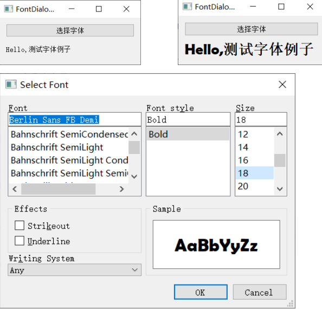
Task: Select Bahnschrift SemiCondensed in font list
Action: pyautogui.click(x=69, y=134)
